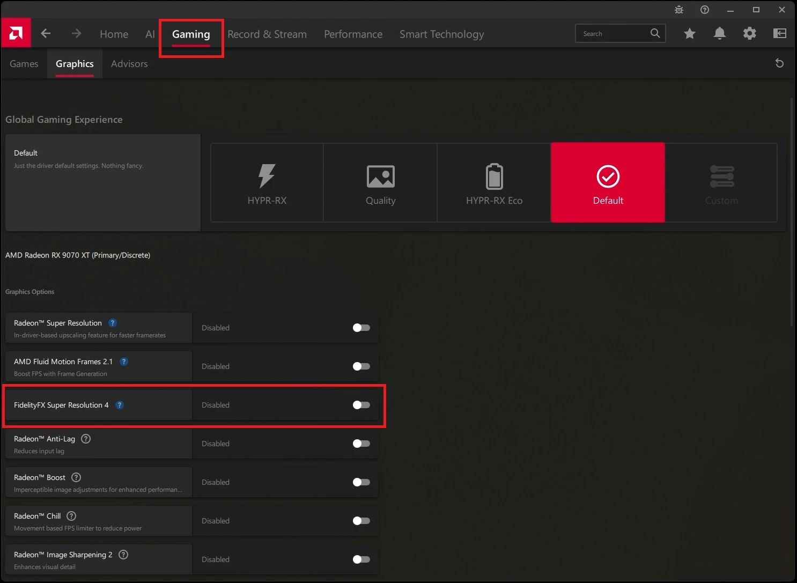Choose the Quality gaming profile
Viewport: 797px width, 583px height.
[x=380, y=182]
